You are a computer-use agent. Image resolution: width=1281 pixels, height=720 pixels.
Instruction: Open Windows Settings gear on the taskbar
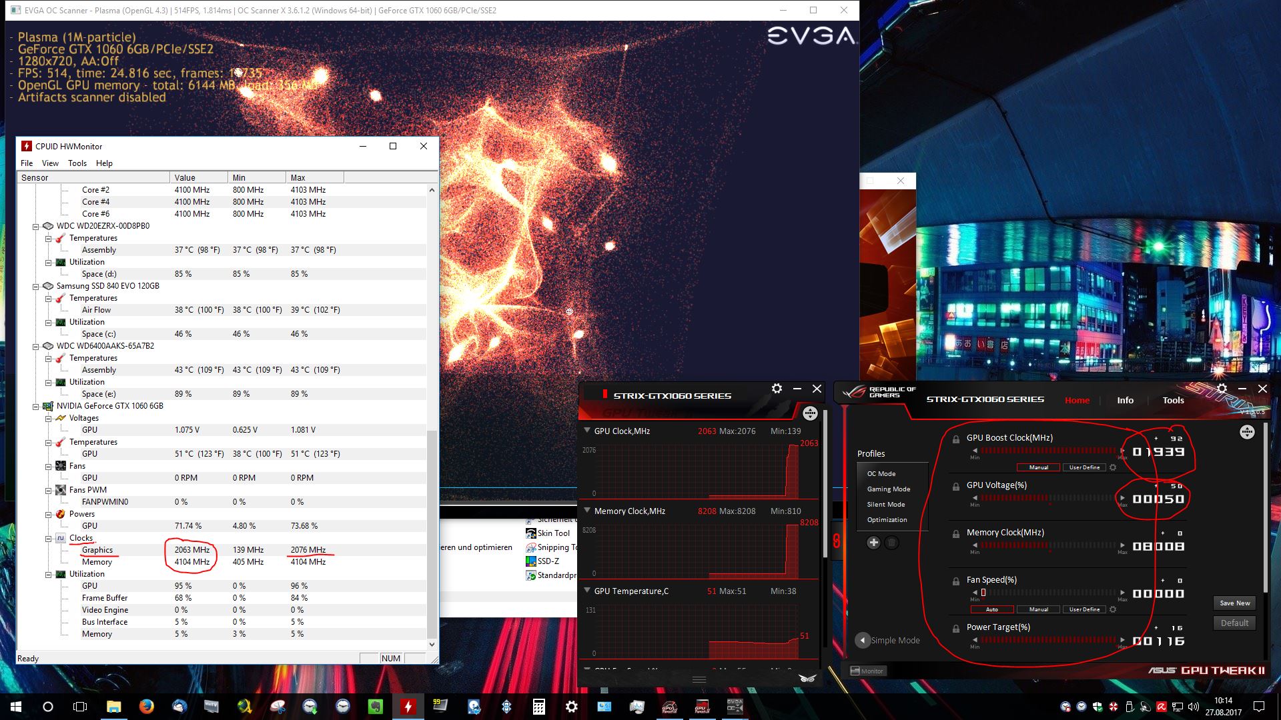click(571, 707)
